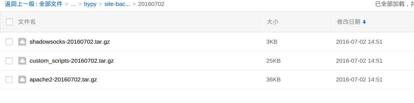Expand the collapsed '...' breadcrumb path
Screen dimensions: 414x103
pos(74,4)
